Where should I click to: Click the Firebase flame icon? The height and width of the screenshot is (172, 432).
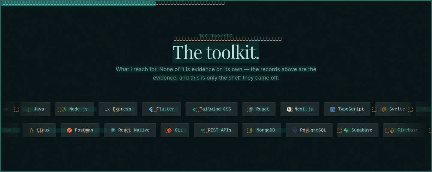pyautogui.click(x=392, y=130)
